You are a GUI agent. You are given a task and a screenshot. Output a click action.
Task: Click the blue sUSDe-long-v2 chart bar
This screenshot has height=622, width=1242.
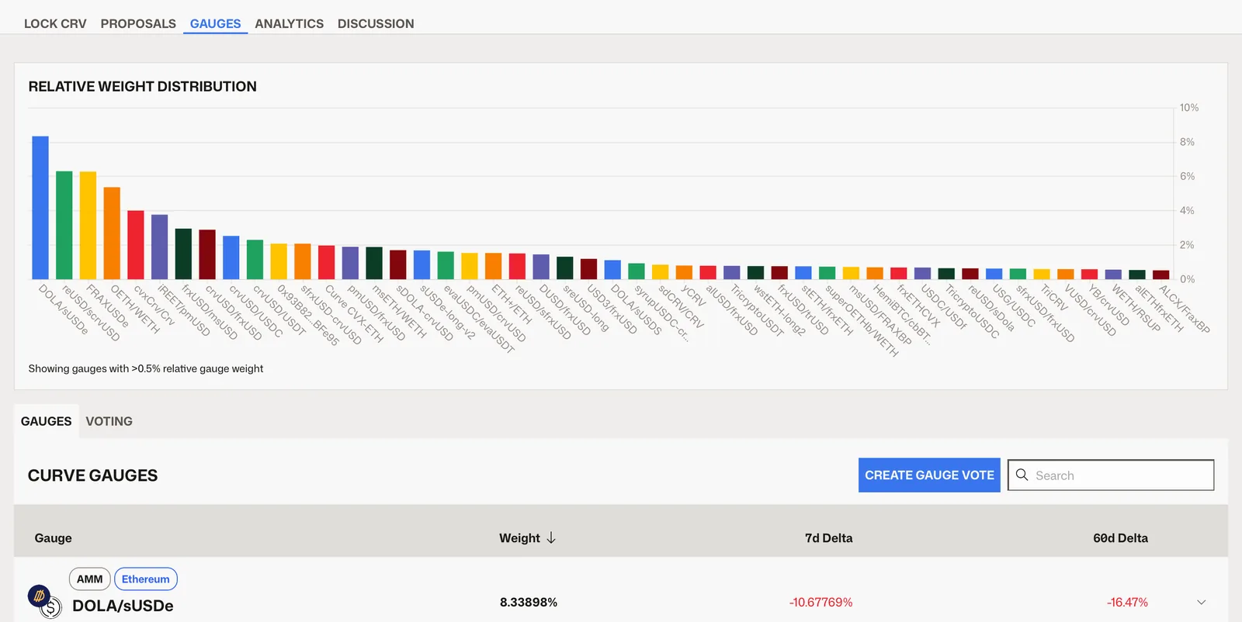pos(422,264)
